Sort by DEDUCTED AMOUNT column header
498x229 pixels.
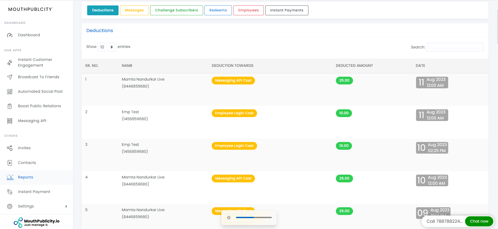tap(354, 66)
